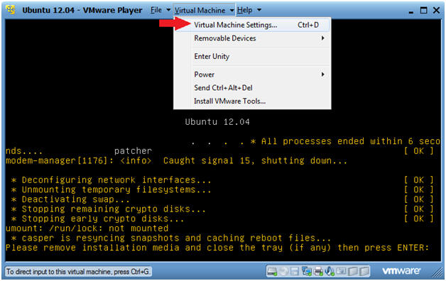Click the second-to-last greyed device icon
This screenshot has width=446, height=281.
tap(353, 271)
